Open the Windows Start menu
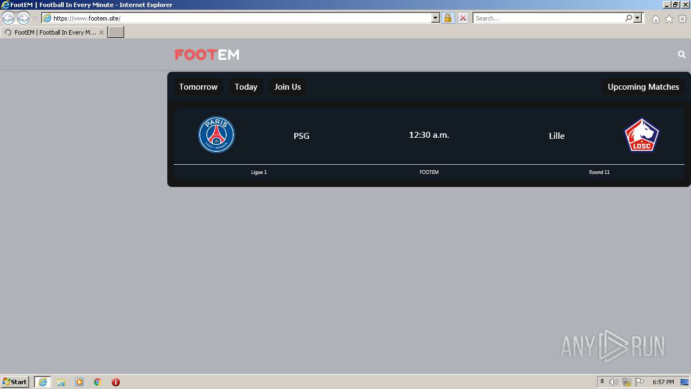The height and width of the screenshot is (389, 691). (15, 382)
